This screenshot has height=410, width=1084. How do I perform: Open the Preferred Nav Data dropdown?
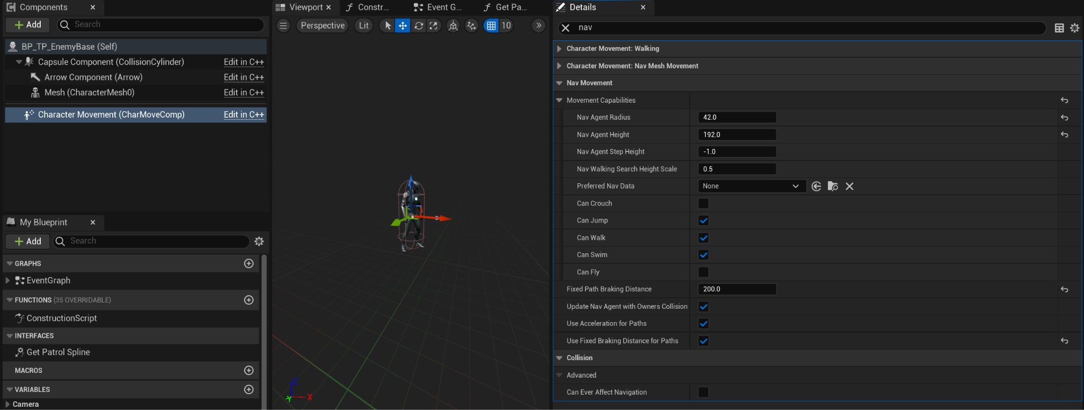point(752,186)
